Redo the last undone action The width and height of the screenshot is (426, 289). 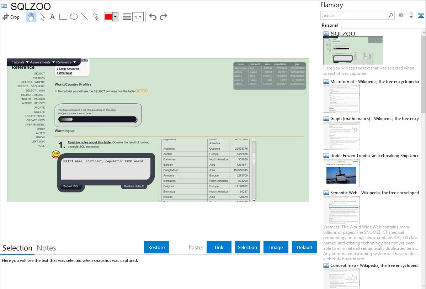coord(163,17)
